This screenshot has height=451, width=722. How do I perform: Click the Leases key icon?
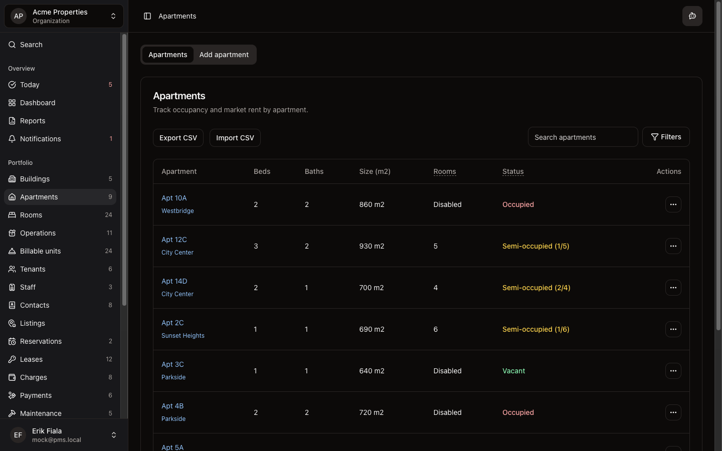pos(12,359)
